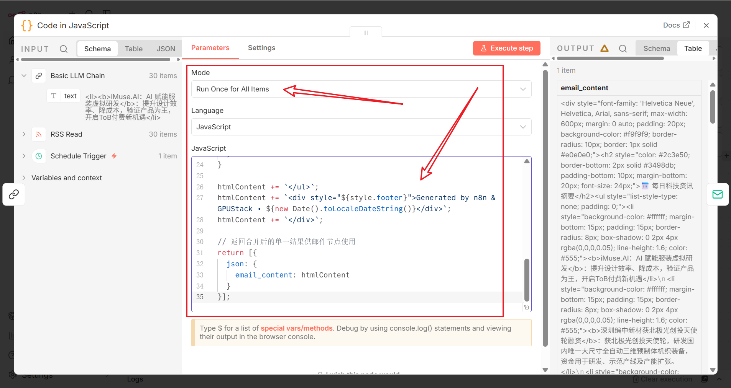Click the search icon in OUTPUT panel
731x388 pixels.
click(x=623, y=49)
